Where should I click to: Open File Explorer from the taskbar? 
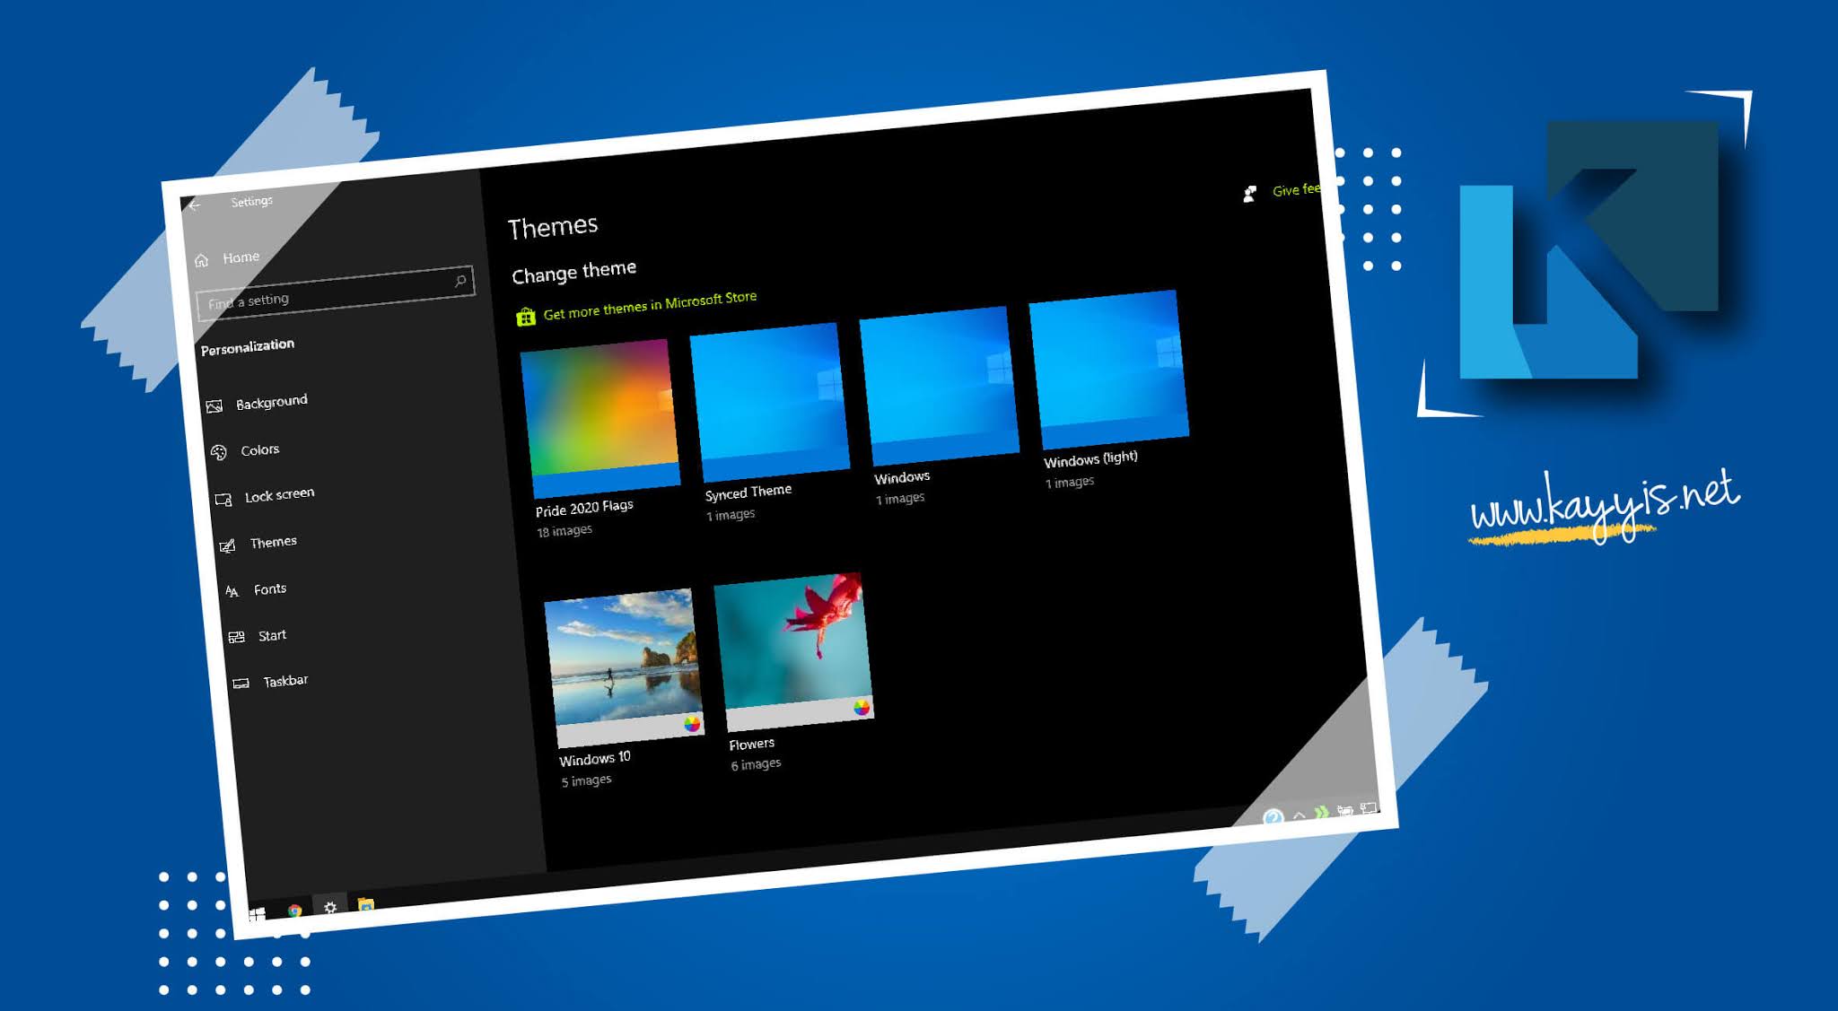click(x=366, y=904)
